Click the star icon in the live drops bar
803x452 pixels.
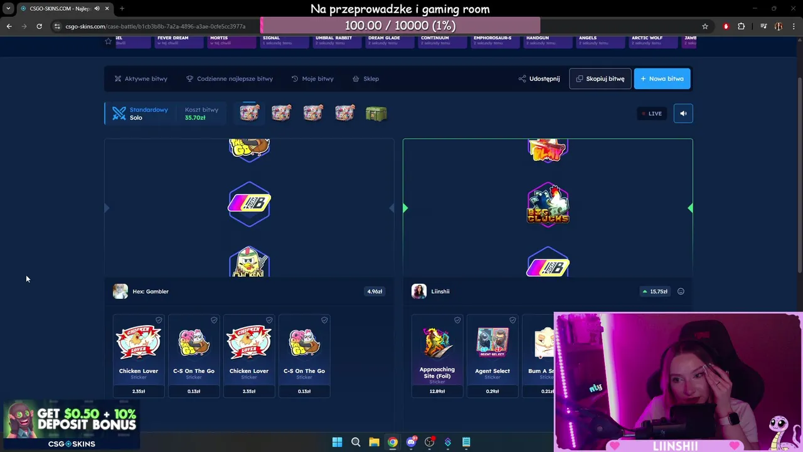[108, 41]
